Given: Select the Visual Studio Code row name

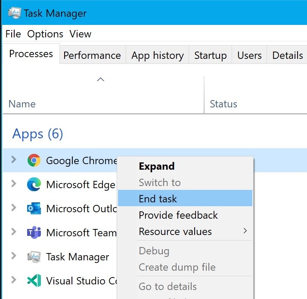Looking at the screenshot, I should pyautogui.click(x=81, y=281).
